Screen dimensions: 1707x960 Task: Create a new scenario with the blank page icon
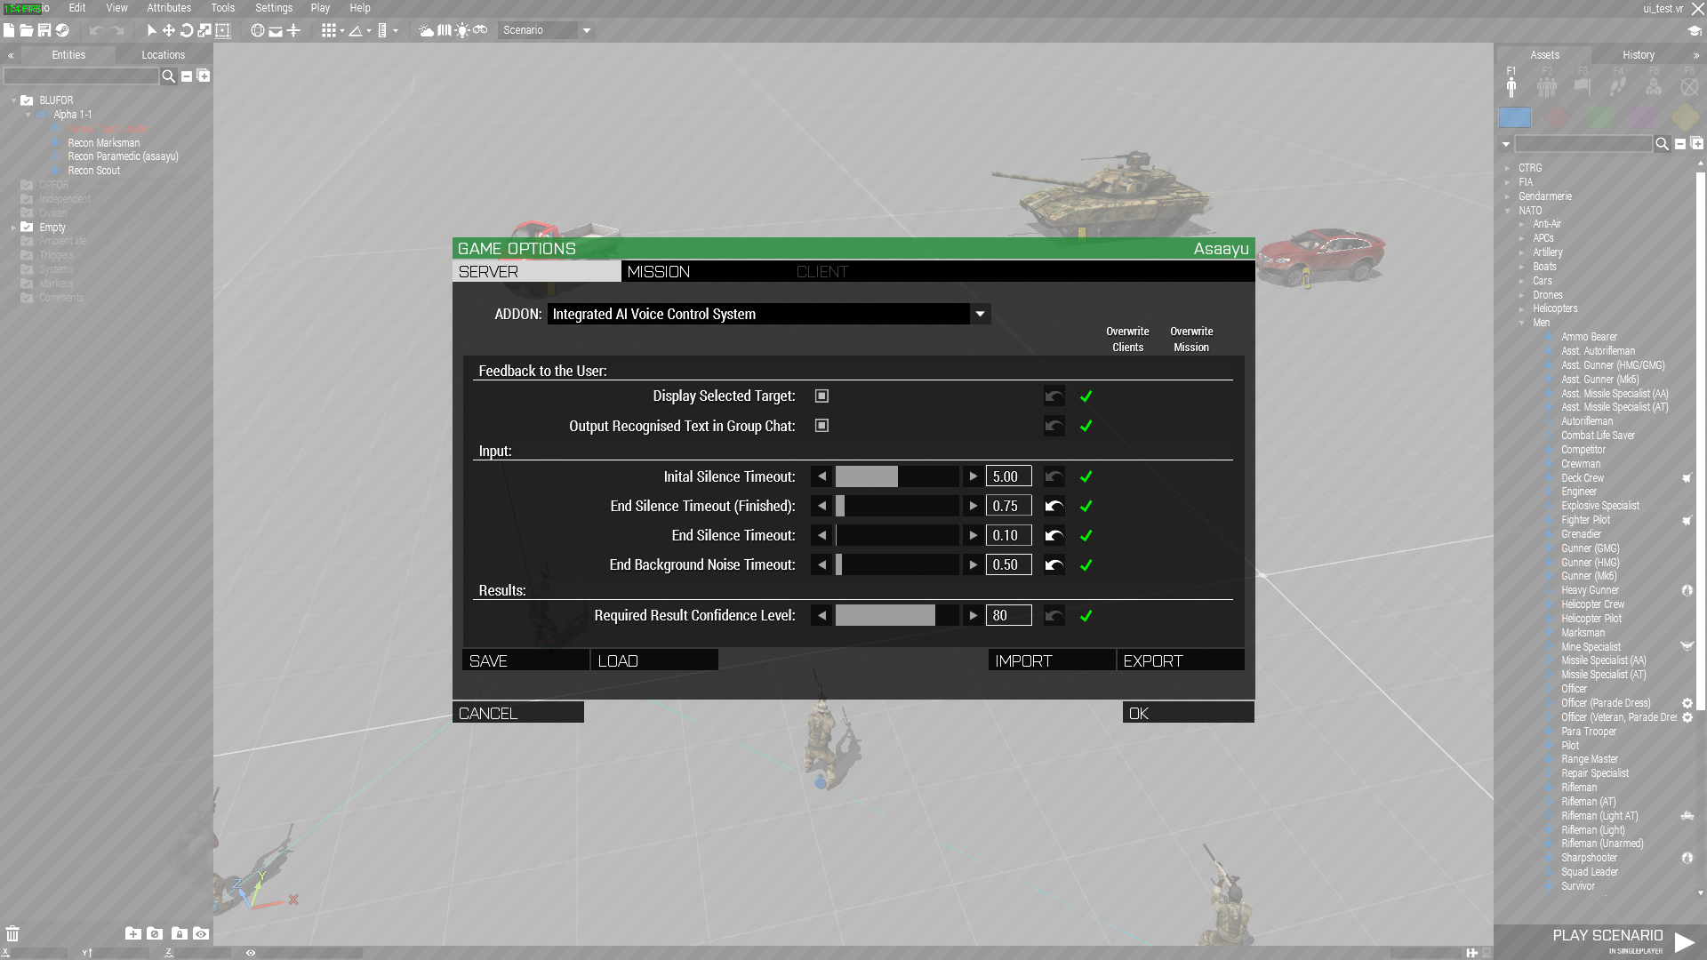click(9, 30)
